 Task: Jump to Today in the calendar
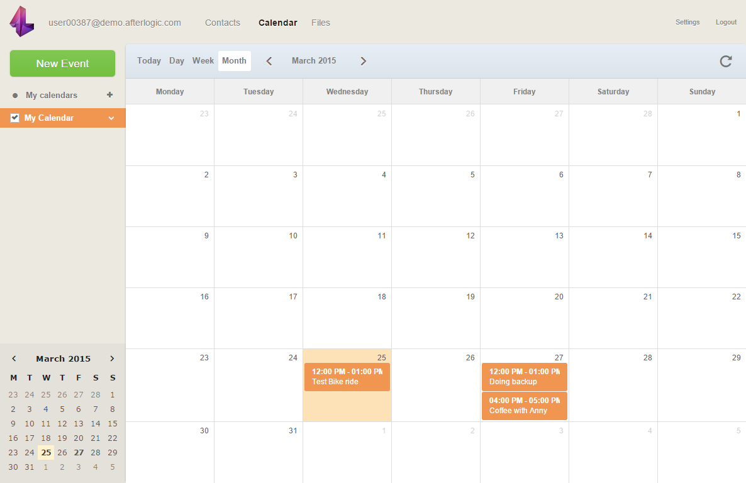click(149, 61)
